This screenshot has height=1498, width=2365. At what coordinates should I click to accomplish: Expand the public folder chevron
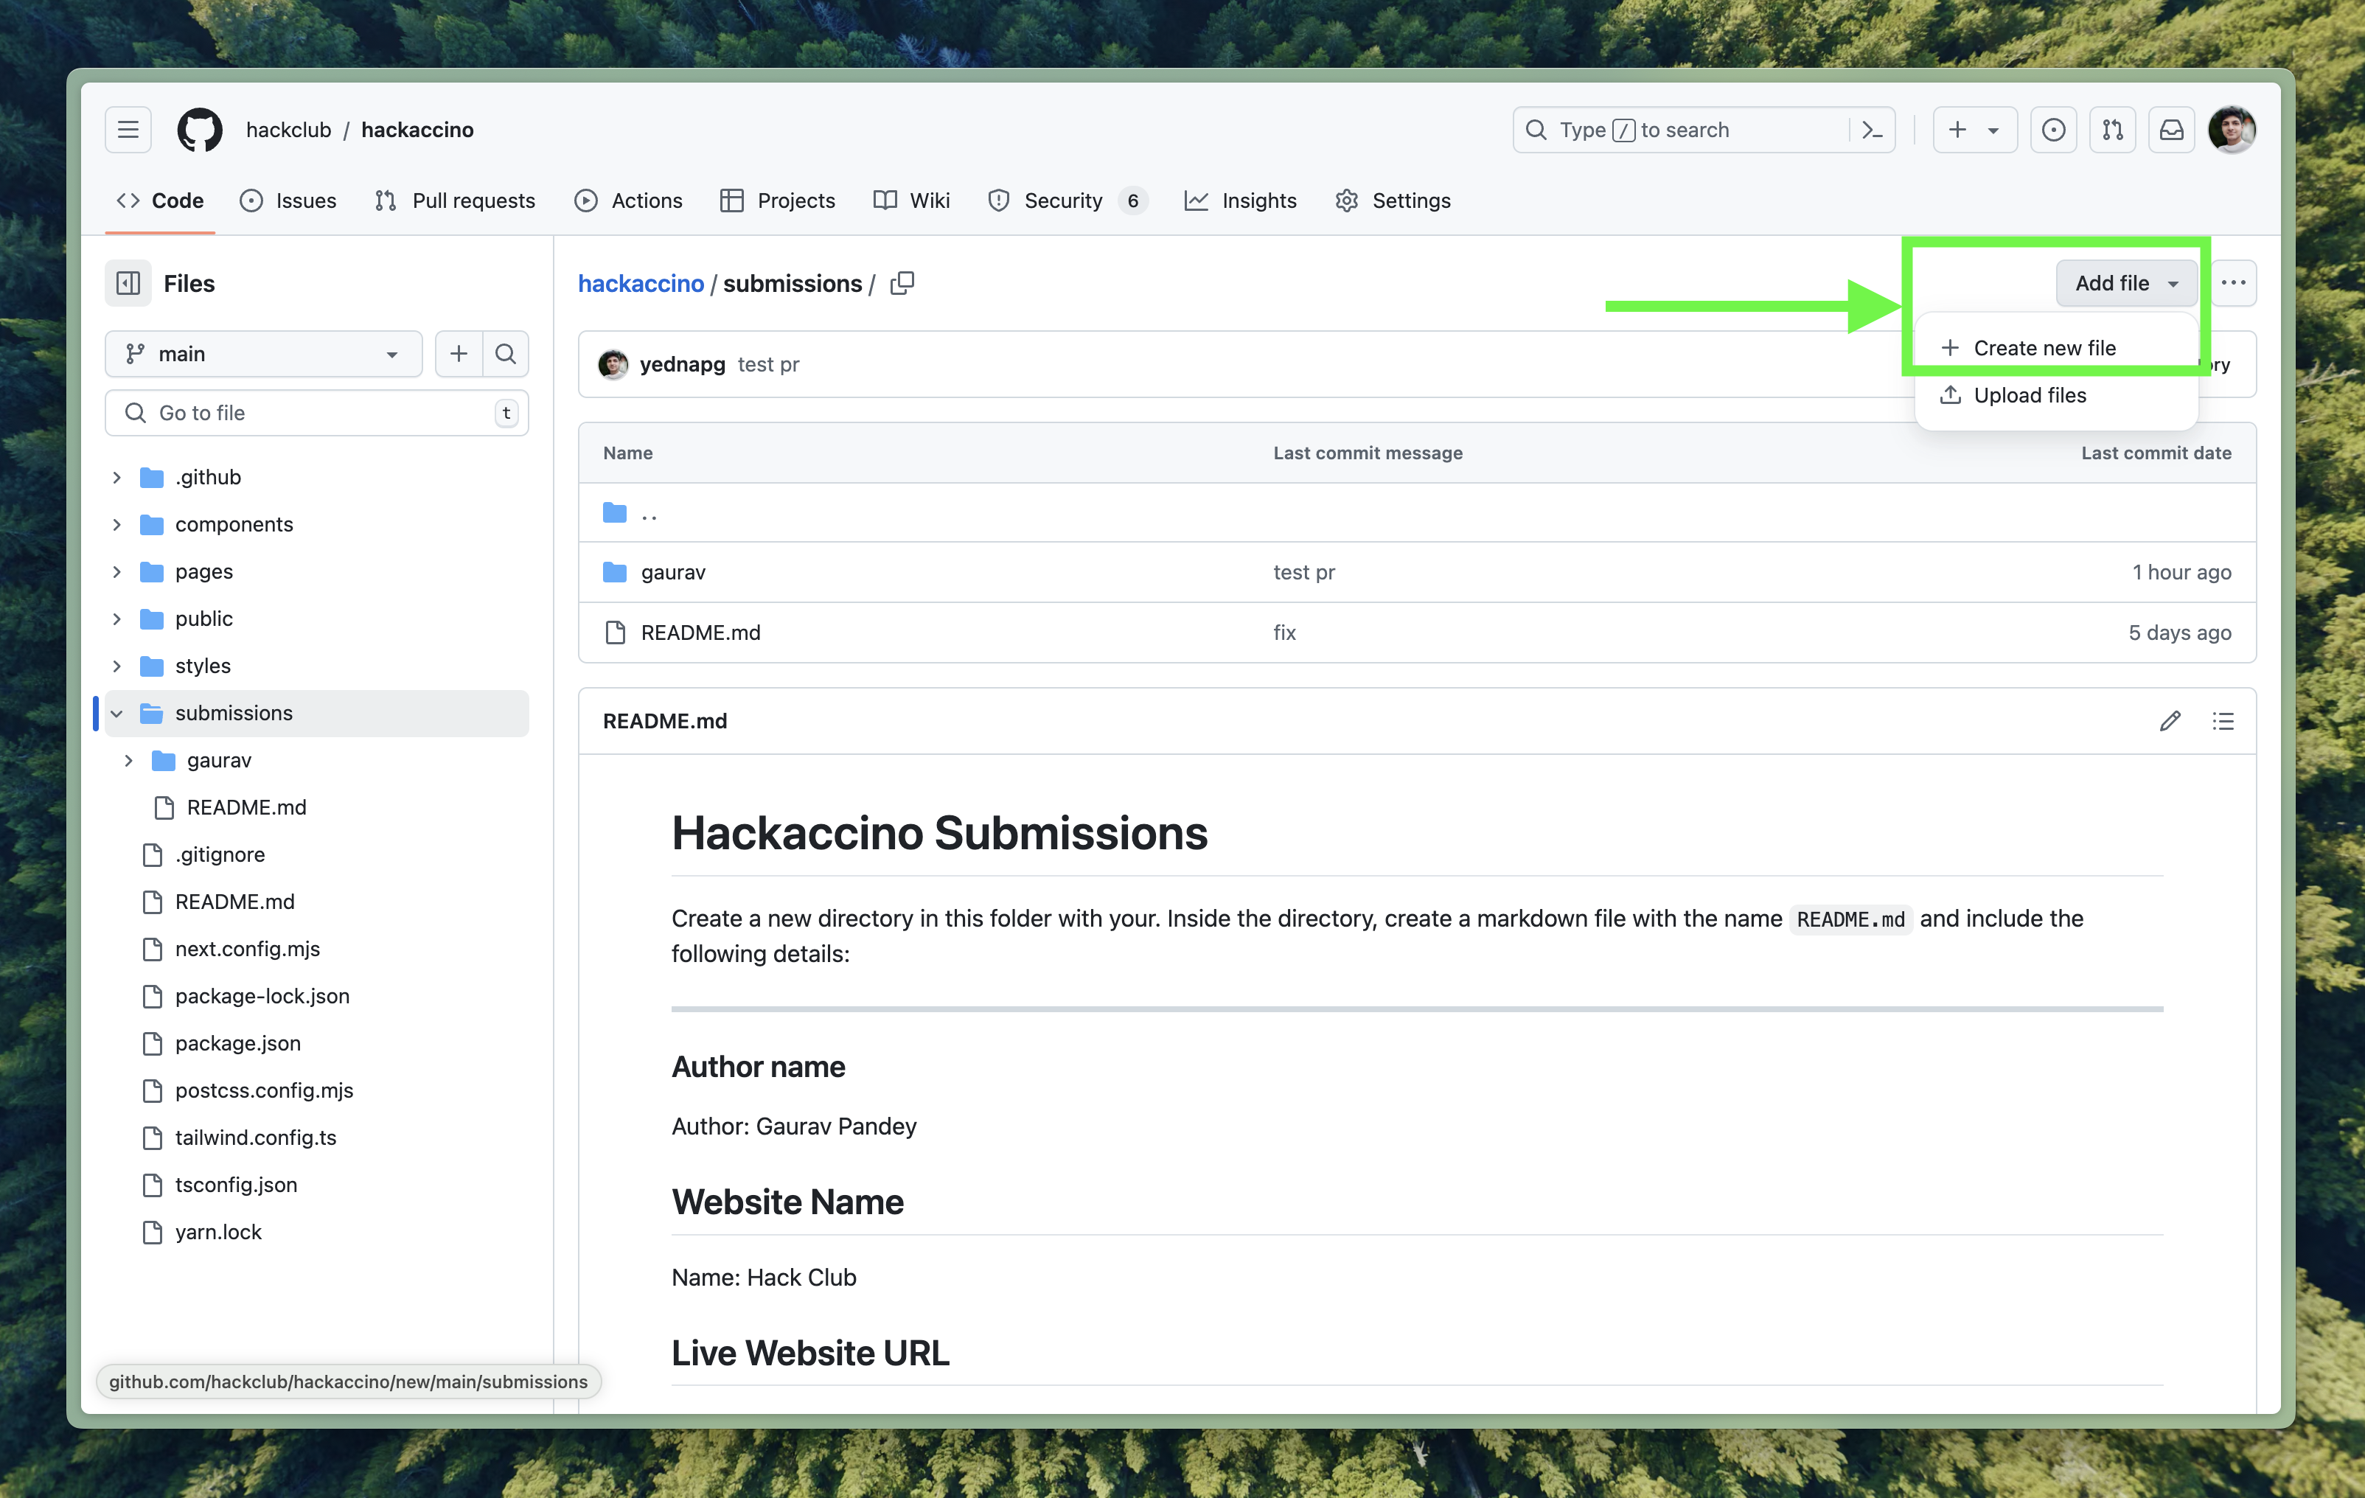[117, 619]
